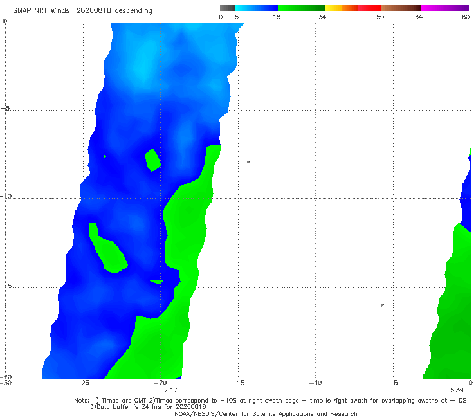
Task: Pick the red segment of the color bar
Action: tap(369, 8)
